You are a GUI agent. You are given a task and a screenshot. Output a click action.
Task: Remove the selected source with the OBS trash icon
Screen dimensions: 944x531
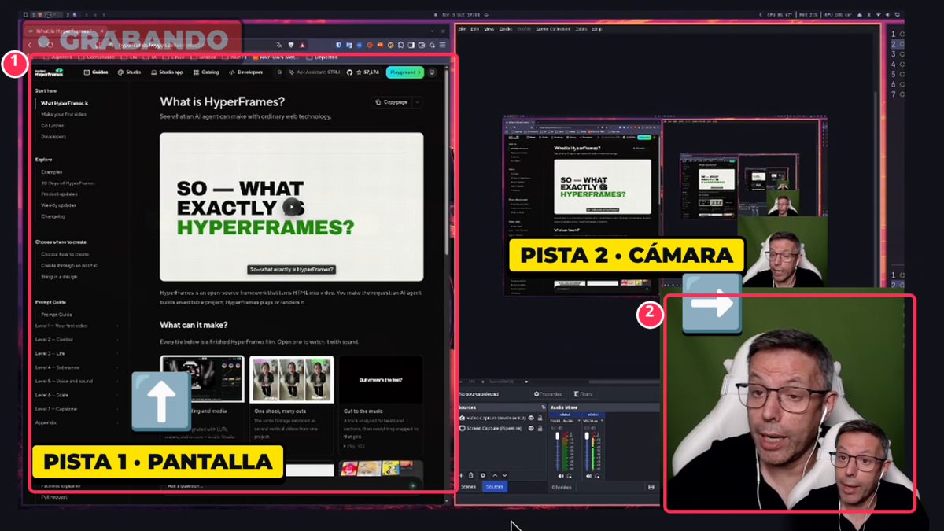(471, 475)
